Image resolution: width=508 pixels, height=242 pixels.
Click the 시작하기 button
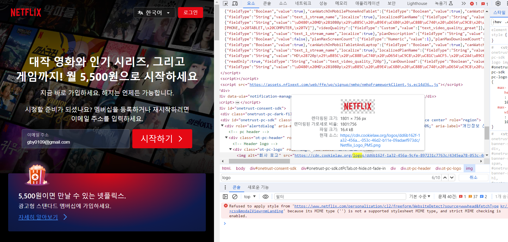coord(162,139)
